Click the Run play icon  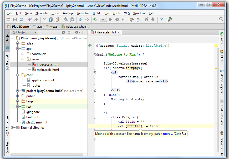coord(111,19)
